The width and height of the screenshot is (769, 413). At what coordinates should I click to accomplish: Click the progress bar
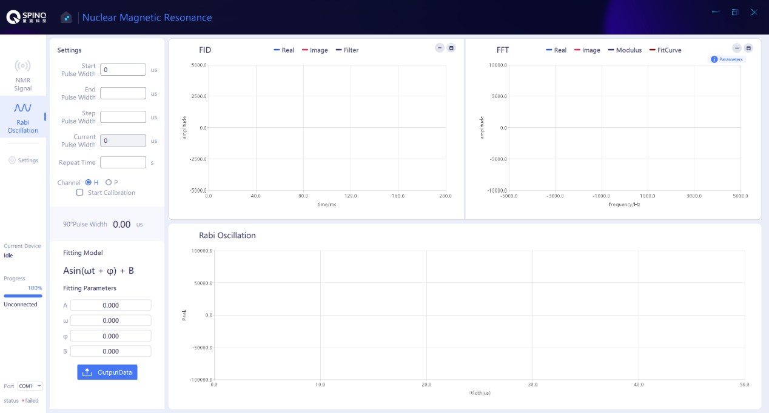pos(23,296)
